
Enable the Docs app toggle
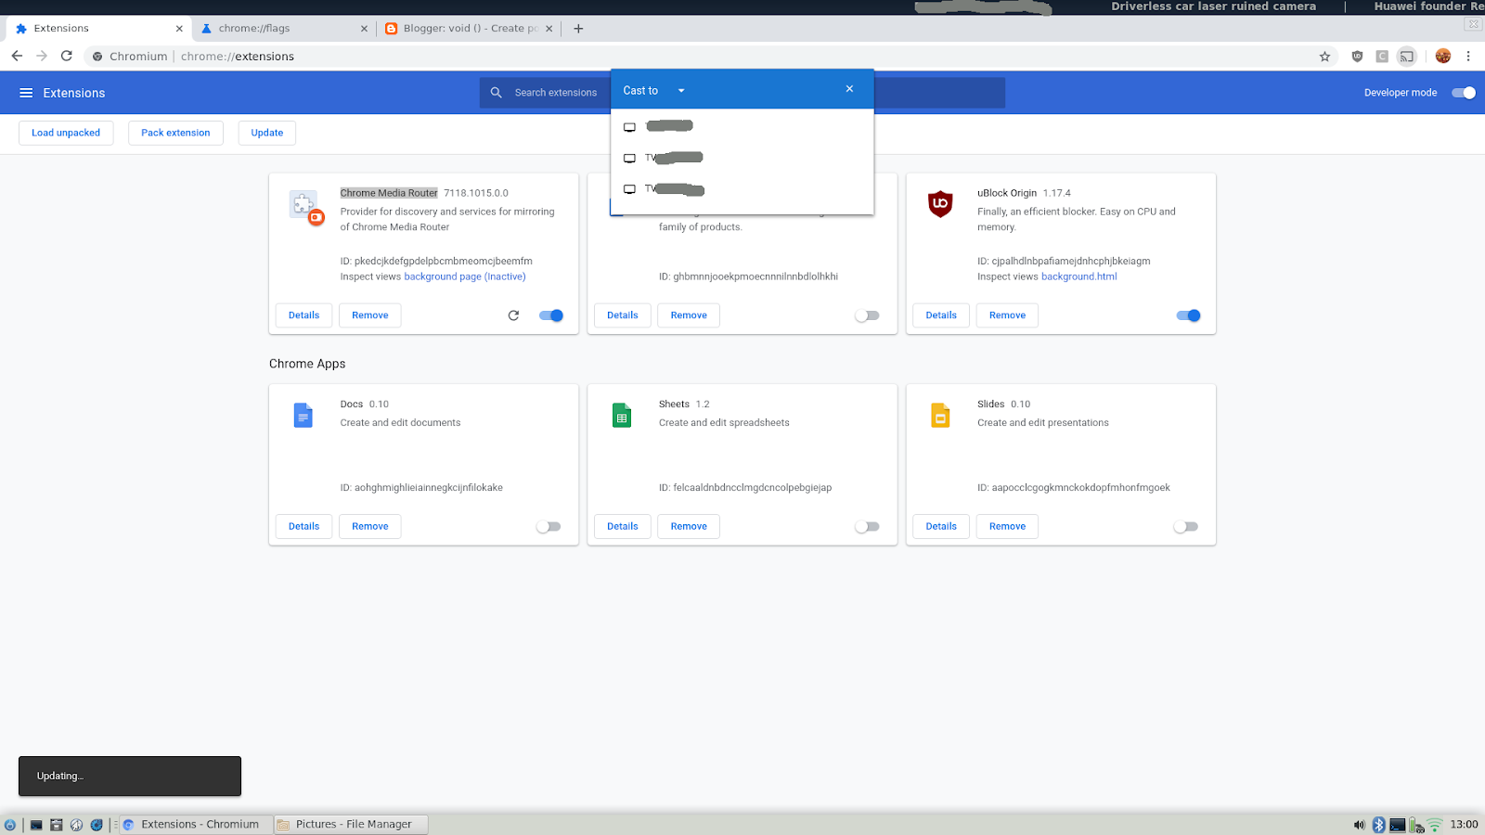pyautogui.click(x=549, y=527)
